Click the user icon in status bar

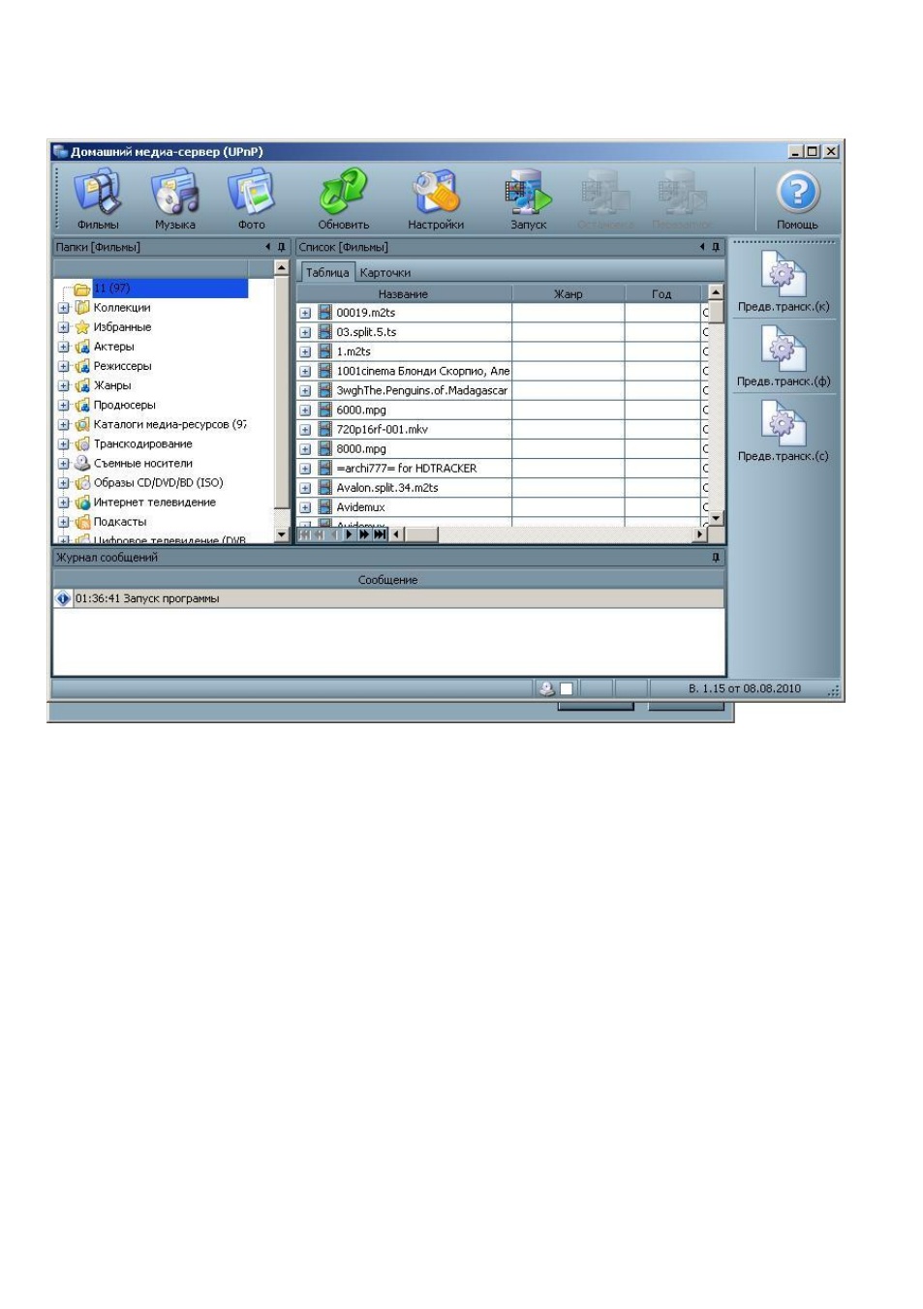547,688
